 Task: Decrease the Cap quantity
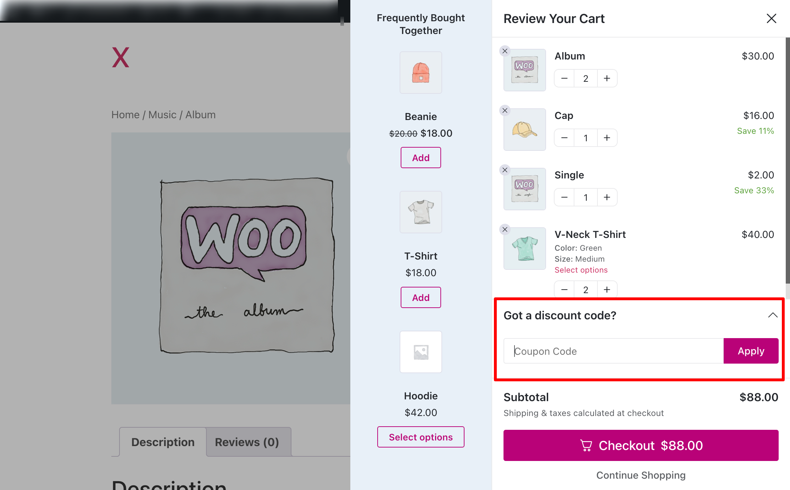point(564,138)
